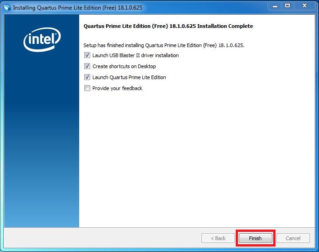This screenshot has height=252, width=319.
Task: Maximize the installer window
Action: click(x=287, y=6)
